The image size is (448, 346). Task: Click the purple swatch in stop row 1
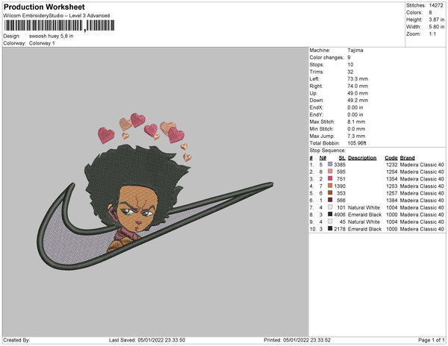[330, 164]
